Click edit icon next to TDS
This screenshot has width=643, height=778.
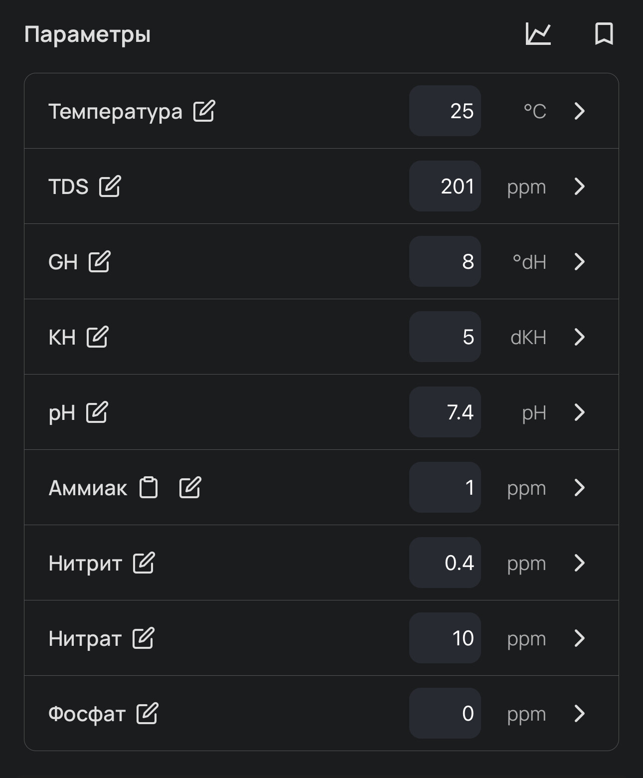click(x=110, y=186)
